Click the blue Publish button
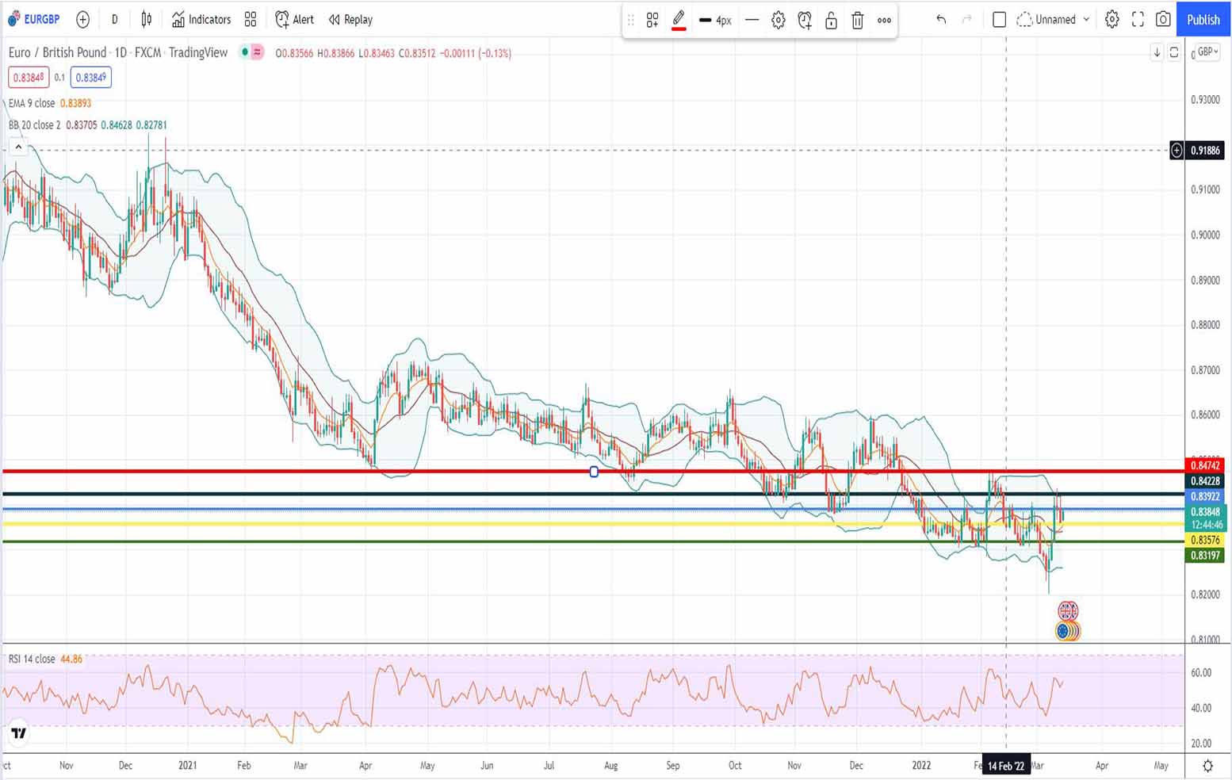The width and height of the screenshot is (1232, 780). pyautogui.click(x=1203, y=20)
